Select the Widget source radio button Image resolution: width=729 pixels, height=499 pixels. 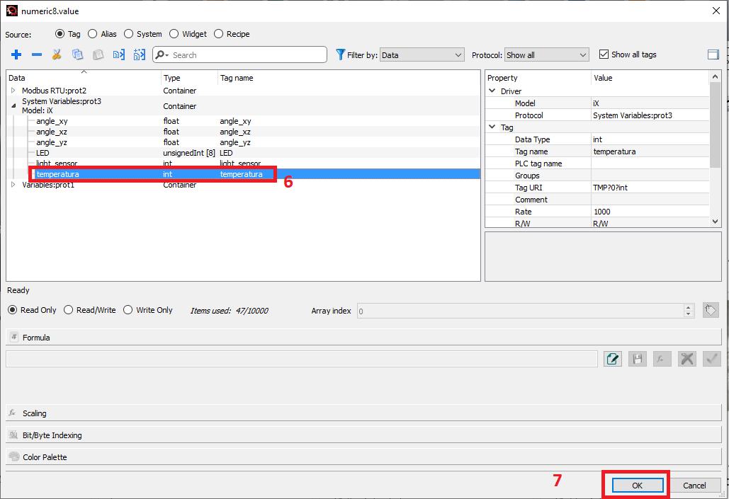coord(174,34)
